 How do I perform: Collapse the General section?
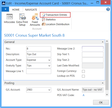pyautogui.click(x=102, y=42)
